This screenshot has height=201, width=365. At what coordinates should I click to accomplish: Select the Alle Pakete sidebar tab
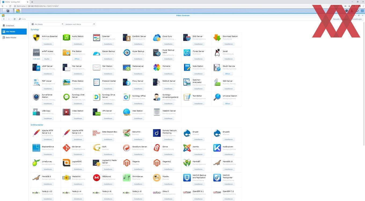click(x=14, y=32)
